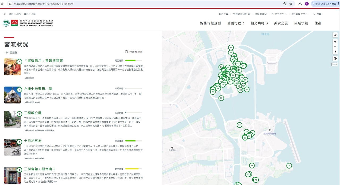Screen dimensions: 340x185
Task: Open the 住宿 menu item
Action: [x=318, y=23]
